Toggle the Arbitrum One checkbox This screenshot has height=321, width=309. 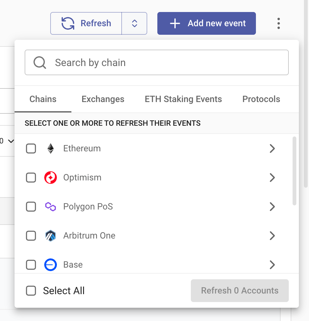coord(31,236)
